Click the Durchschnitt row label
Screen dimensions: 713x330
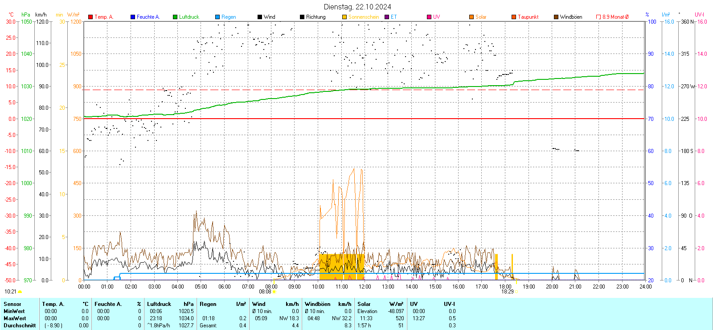point(20,326)
